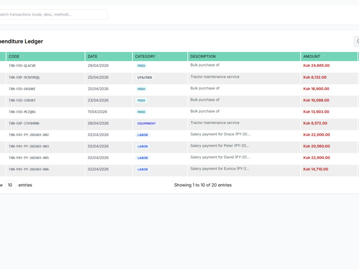Viewport: 359px width, 269px height.
Task: Sort by the AMOUNT column sort icon
Action: click(x=324, y=57)
